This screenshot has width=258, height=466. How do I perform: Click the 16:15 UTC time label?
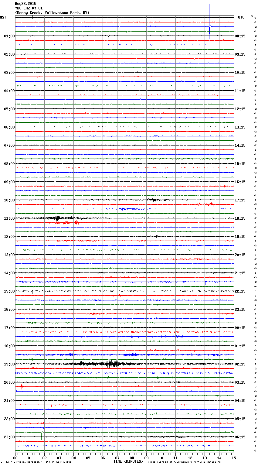coord(240,182)
